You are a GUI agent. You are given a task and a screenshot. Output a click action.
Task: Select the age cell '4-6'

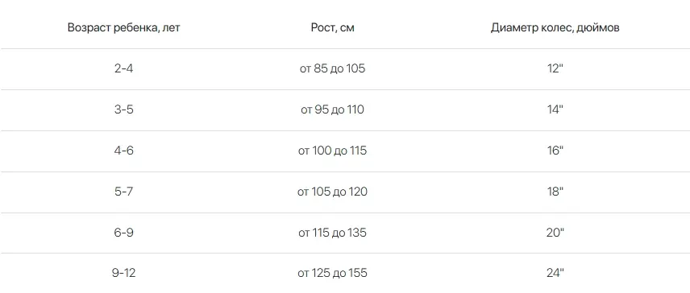point(123,151)
